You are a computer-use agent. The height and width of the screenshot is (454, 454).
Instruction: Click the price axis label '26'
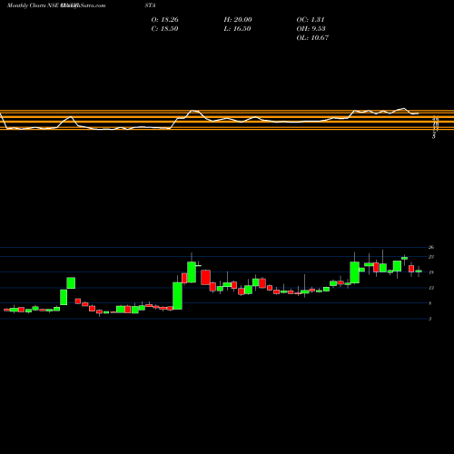pyautogui.click(x=431, y=247)
